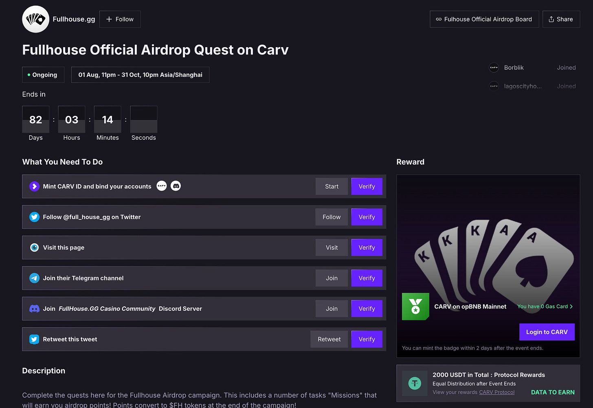
Task: Verify the Telegram channel task
Action: (367, 278)
